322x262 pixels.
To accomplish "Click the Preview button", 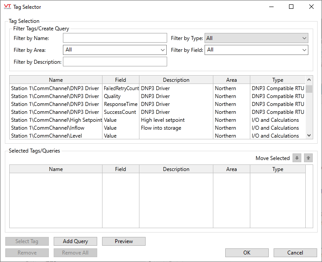I will pos(124,241).
